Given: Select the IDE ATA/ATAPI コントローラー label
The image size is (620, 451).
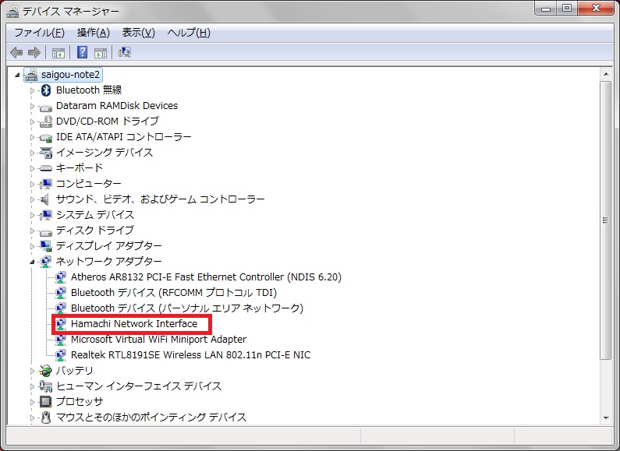Looking at the screenshot, I should point(124,137).
